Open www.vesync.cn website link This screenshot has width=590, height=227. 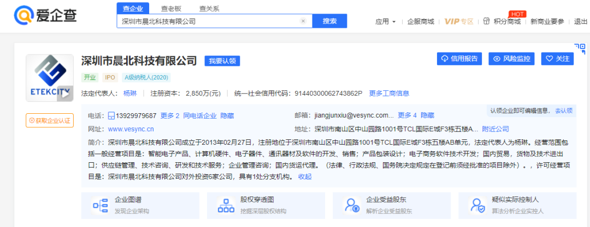tap(131, 129)
